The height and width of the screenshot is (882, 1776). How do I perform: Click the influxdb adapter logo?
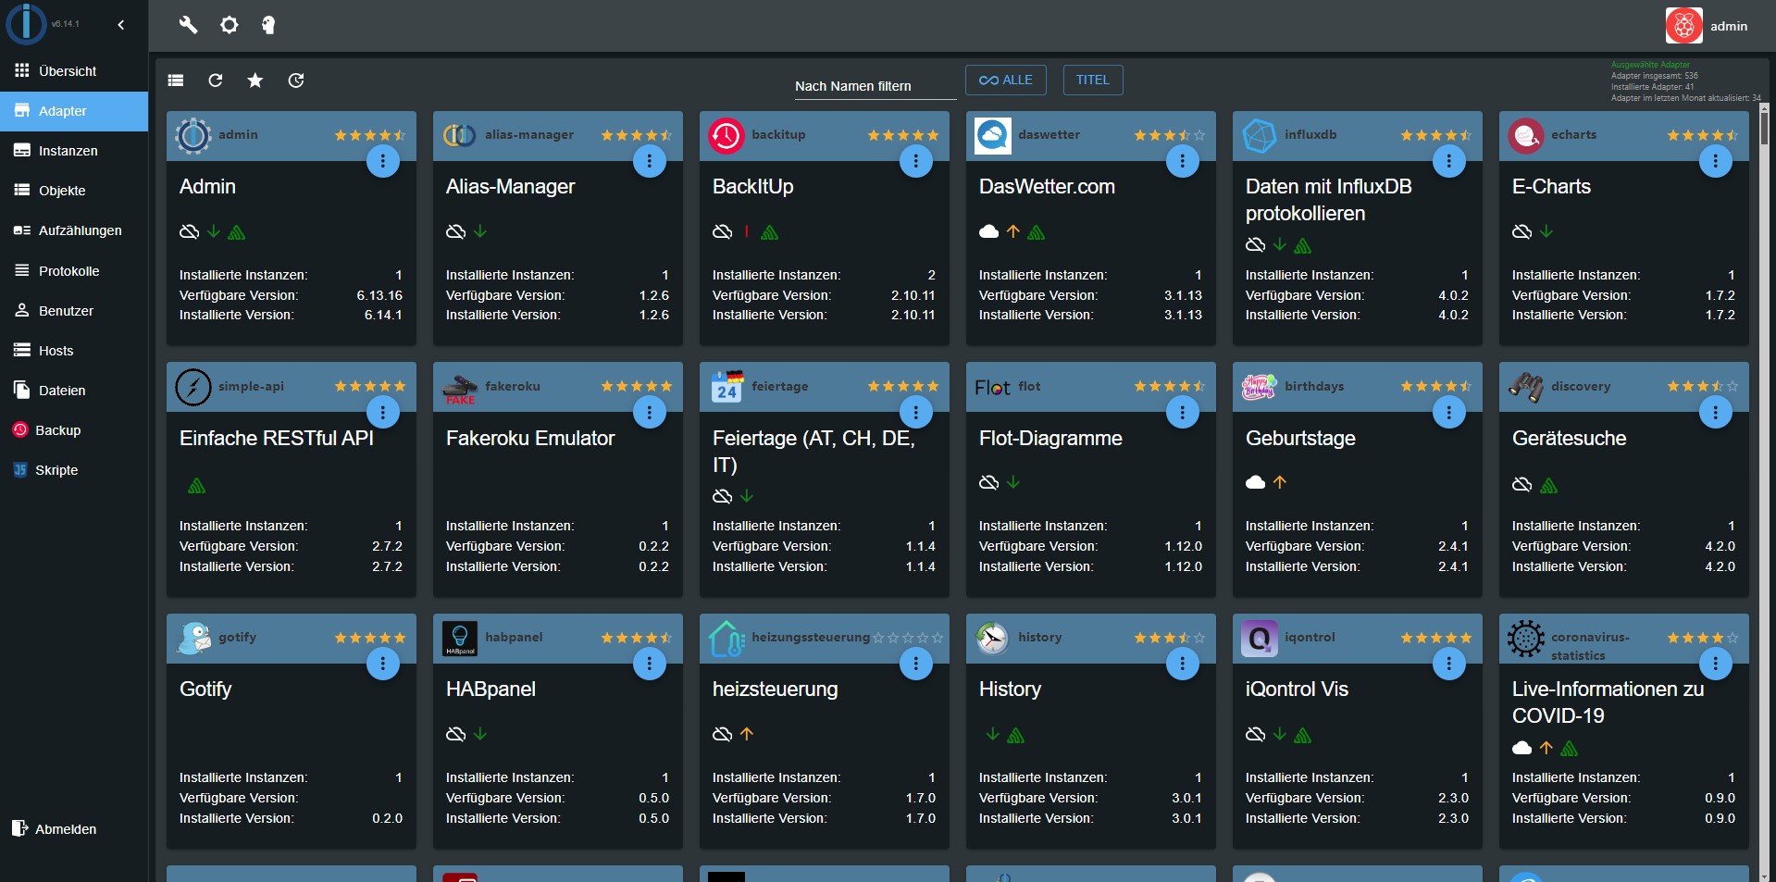(x=1260, y=136)
